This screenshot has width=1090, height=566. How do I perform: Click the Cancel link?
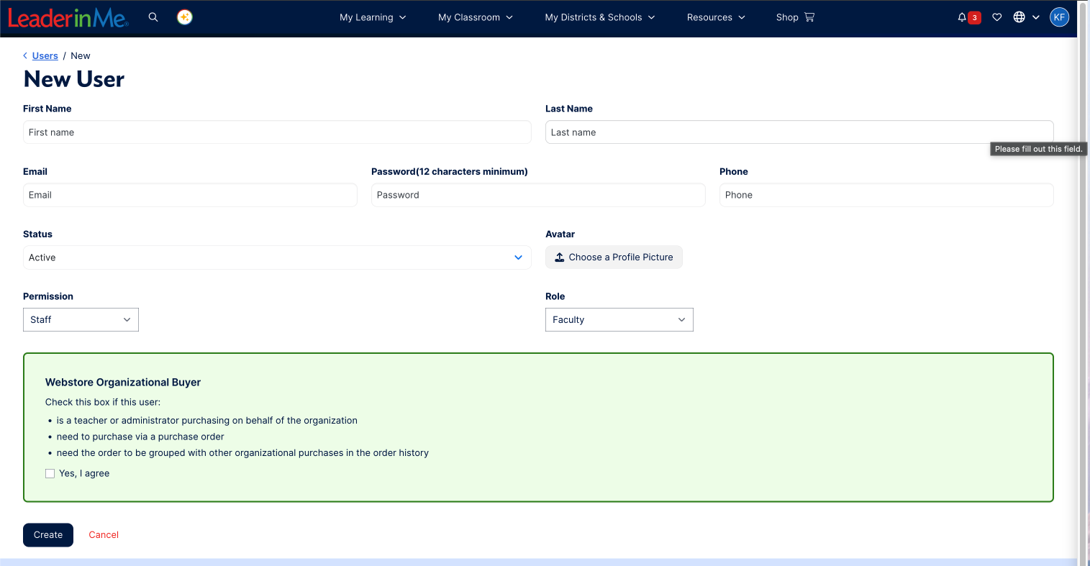click(x=104, y=534)
